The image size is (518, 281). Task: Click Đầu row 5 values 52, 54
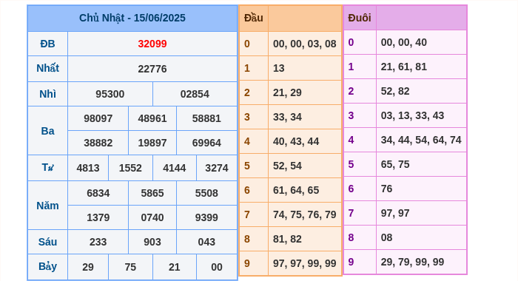pos(287,166)
